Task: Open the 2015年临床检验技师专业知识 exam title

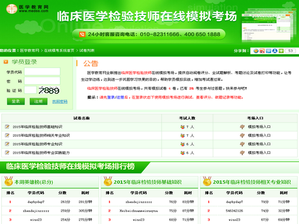Action: [x=38, y=144]
